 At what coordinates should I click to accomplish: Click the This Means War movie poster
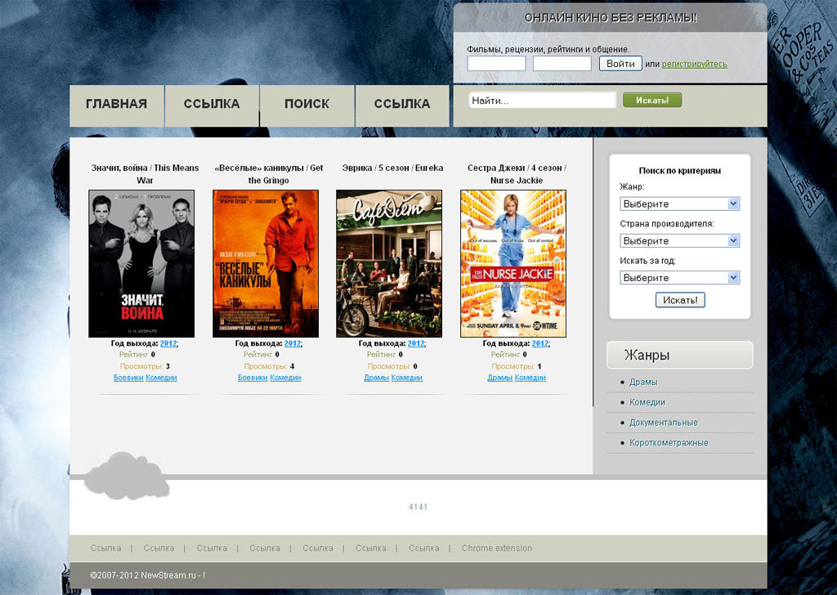[x=141, y=263]
